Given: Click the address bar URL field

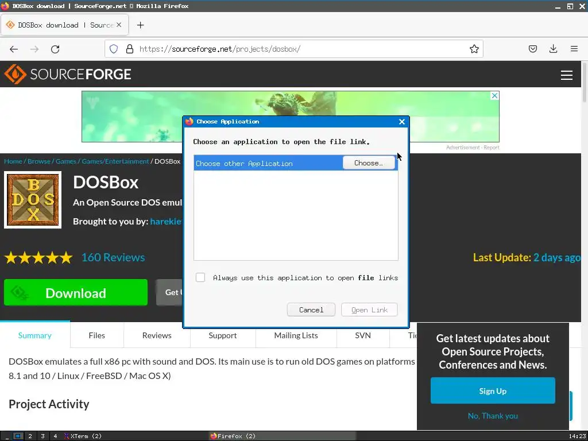Looking at the screenshot, I should click(x=293, y=49).
